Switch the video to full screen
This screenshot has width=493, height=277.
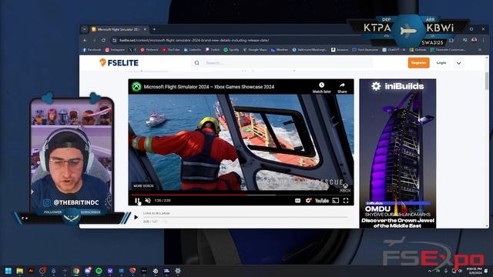(346, 201)
